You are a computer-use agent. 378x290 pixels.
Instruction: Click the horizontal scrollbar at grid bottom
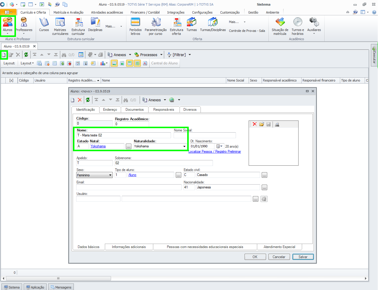click(58, 278)
